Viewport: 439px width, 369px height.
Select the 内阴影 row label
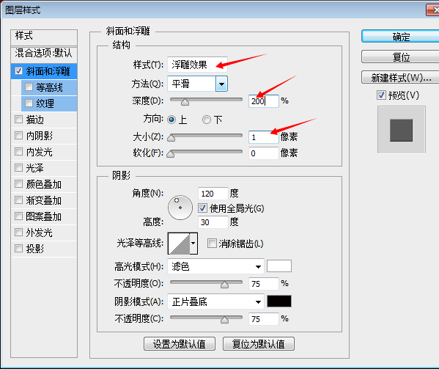pyautogui.click(x=39, y=136)
